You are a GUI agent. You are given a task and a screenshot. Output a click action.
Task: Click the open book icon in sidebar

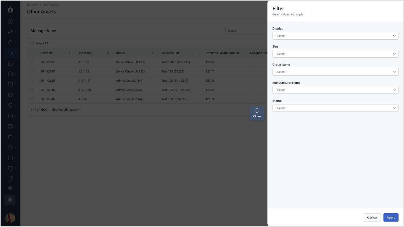coord(10,84)
